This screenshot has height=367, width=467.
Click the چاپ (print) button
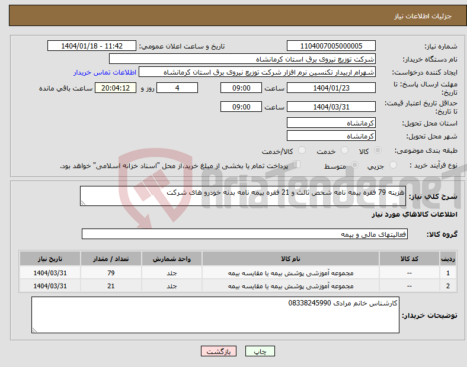click(x=260, y=351)
